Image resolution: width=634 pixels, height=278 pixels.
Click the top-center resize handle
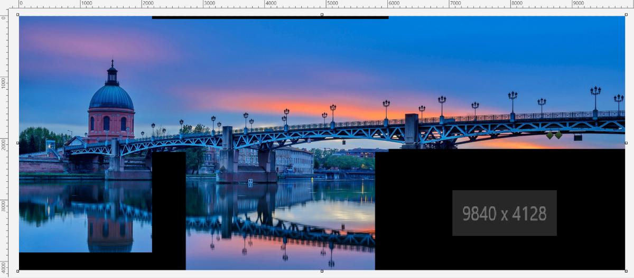pos(322,15)
